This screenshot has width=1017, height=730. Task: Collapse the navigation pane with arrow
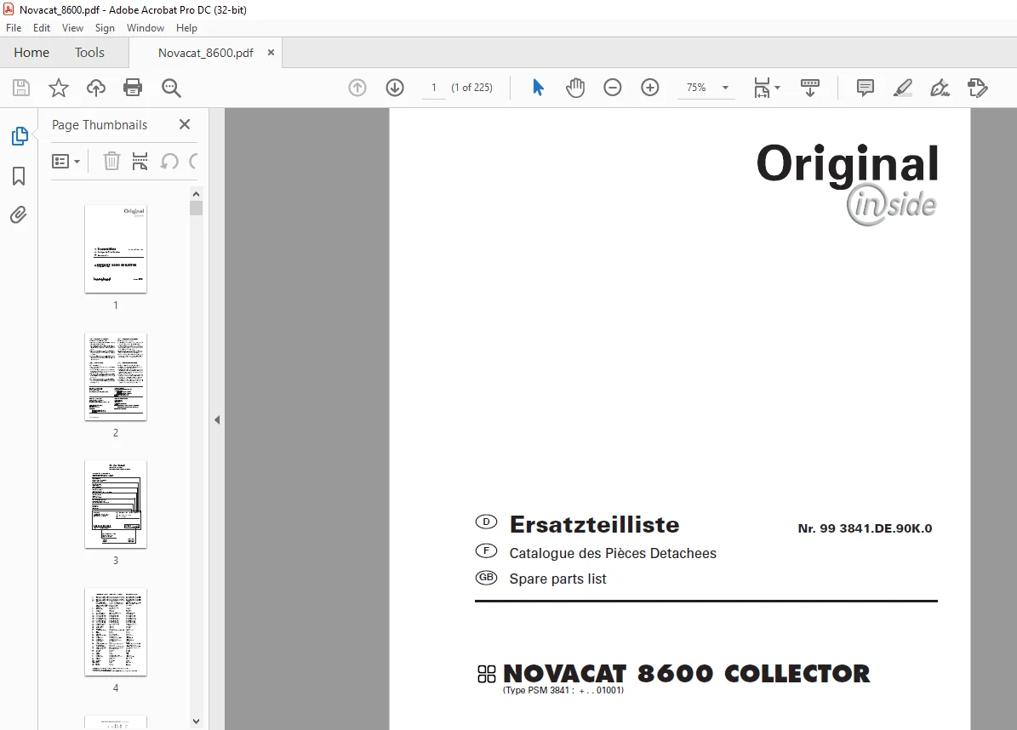217,419
